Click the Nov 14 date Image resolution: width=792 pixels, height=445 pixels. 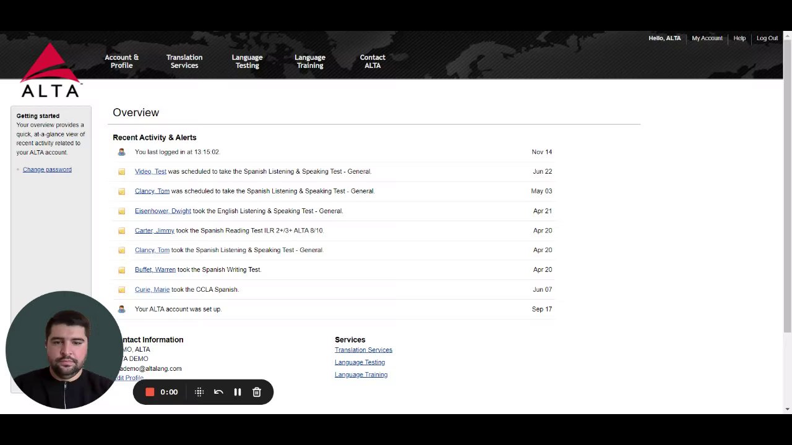541,152
